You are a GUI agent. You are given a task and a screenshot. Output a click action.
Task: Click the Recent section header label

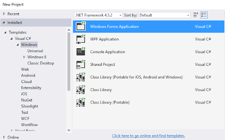(x=13, y=14)
